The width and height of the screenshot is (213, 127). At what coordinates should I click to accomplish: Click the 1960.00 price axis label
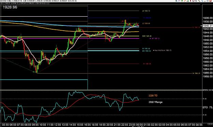tap(208, 62)
